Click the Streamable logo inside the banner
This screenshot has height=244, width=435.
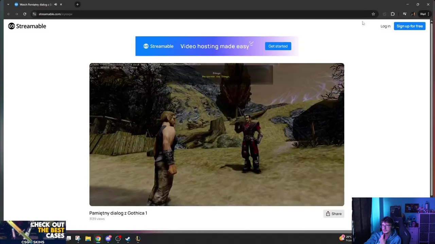coord(158,46)
